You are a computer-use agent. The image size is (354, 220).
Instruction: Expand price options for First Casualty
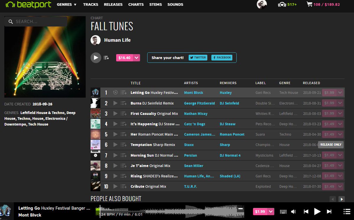tap(340, 114)
